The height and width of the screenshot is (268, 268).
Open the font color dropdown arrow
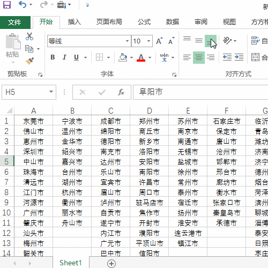click(x=150, y=57)
